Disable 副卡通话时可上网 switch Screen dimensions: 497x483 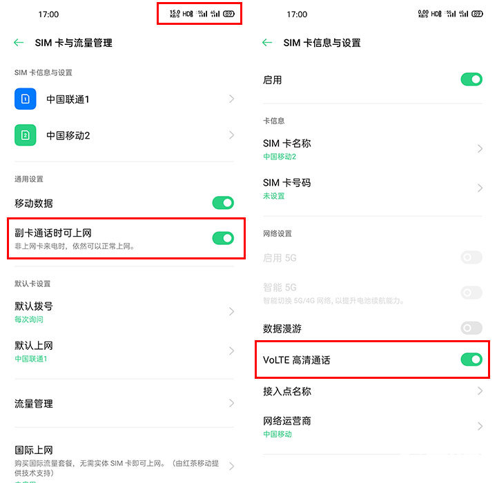[x=223, y=238]
